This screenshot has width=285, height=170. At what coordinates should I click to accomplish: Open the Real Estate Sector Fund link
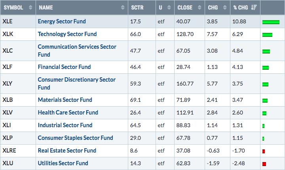pos(67,151)
